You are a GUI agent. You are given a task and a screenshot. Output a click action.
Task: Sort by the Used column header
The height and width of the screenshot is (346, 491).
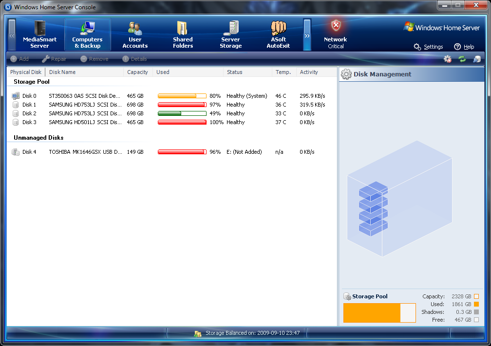(188, 72)
